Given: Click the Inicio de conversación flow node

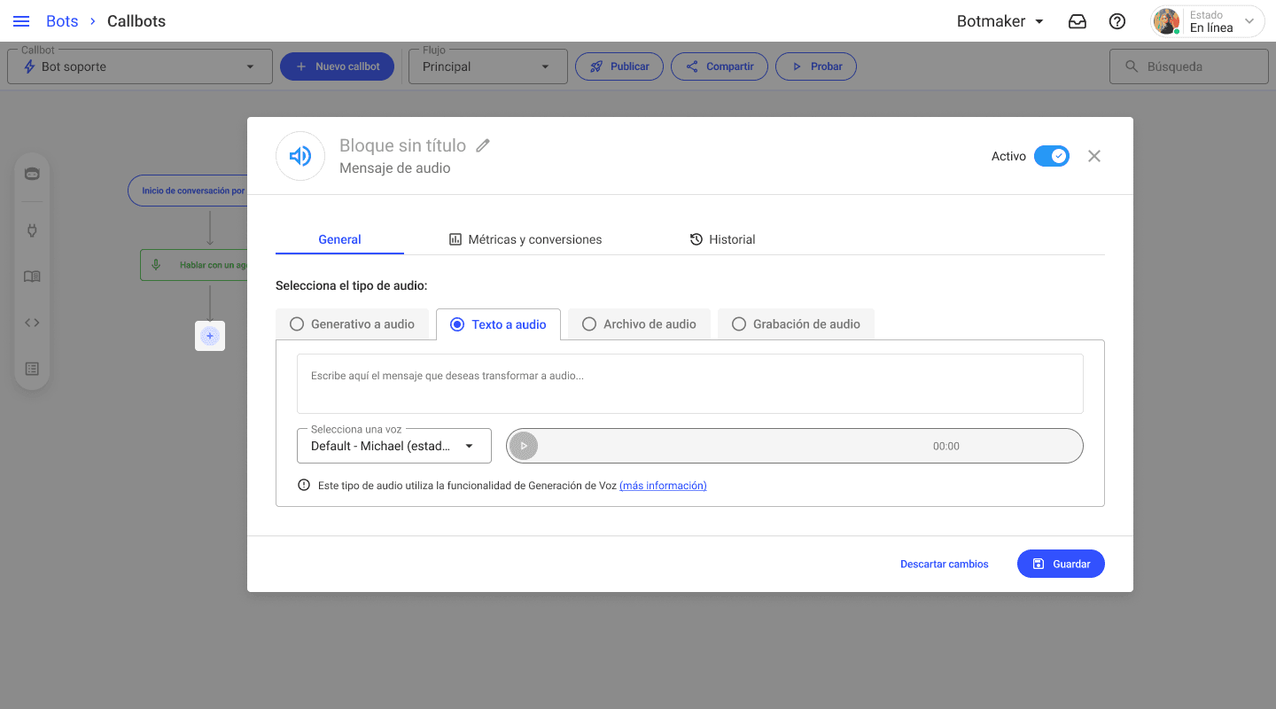Looking at the screenshot, I should coord(188,191).
